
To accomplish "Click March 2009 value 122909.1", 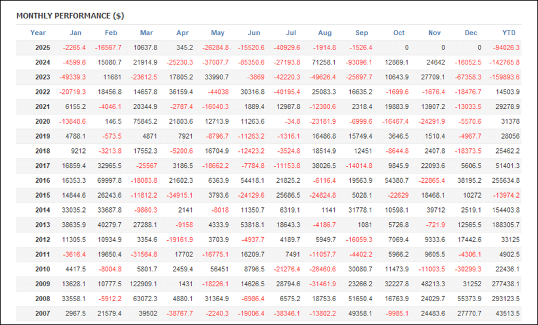I will point(142,284).
